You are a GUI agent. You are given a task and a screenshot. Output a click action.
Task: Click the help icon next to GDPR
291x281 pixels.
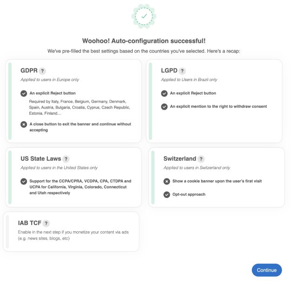[42, 71]
